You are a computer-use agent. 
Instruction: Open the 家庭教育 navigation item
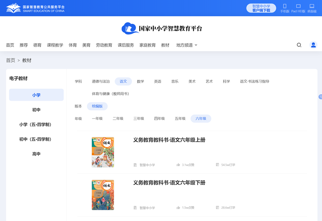147,45
